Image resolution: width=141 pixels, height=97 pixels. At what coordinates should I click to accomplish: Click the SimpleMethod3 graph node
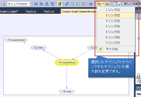(16, 40)
